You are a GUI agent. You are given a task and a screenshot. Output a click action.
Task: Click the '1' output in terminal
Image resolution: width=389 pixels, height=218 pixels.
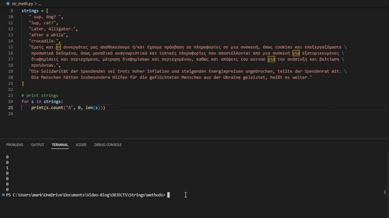click(x=7, y=168)
